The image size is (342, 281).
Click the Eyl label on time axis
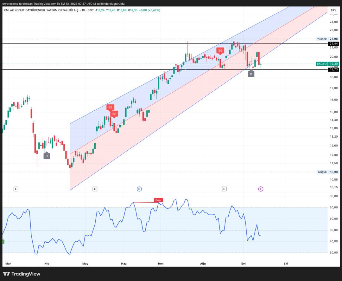244,264
